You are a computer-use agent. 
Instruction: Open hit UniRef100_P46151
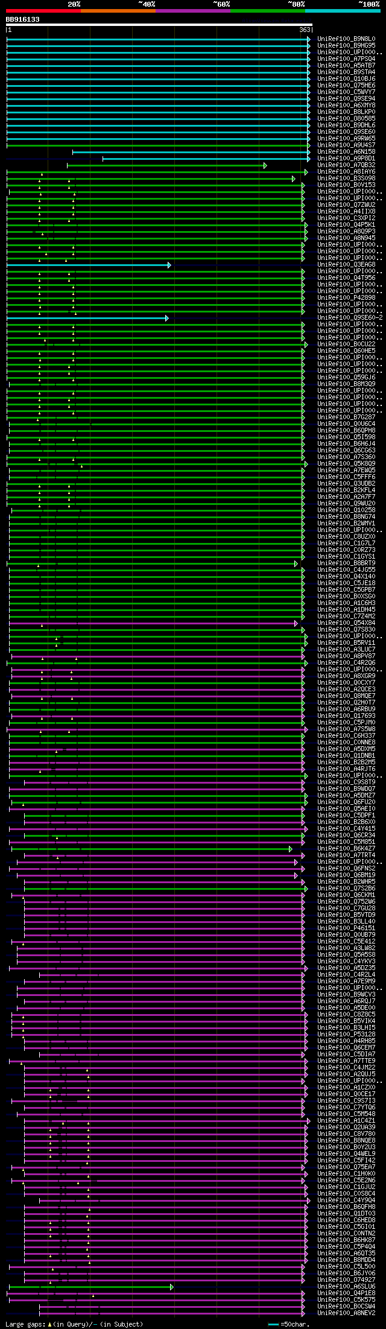tap(346, 928)
